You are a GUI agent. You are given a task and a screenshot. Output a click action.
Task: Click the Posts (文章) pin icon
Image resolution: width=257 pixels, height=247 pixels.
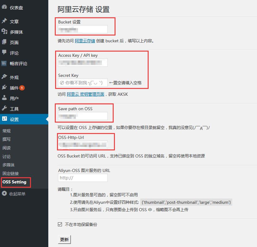[x=4, y=21]
